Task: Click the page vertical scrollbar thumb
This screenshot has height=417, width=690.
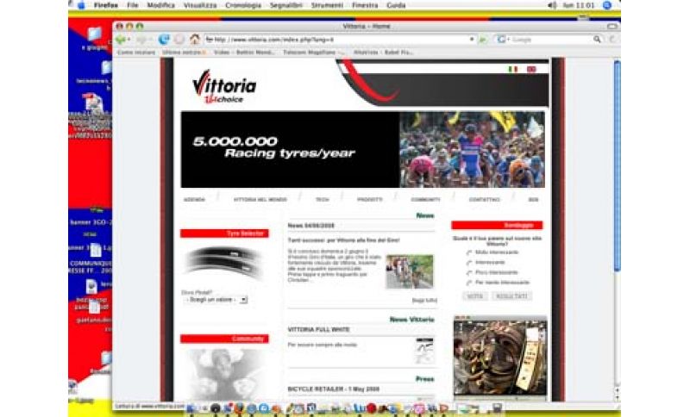Action: (x=617, y=166)
